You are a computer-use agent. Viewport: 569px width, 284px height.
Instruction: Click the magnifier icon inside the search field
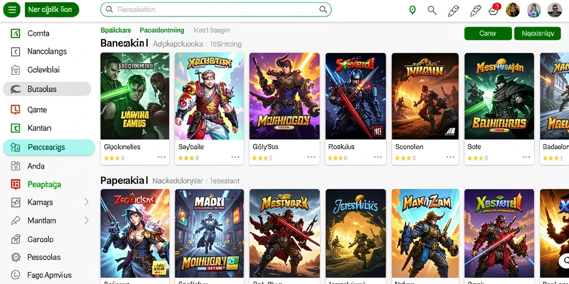pos(323,9)
